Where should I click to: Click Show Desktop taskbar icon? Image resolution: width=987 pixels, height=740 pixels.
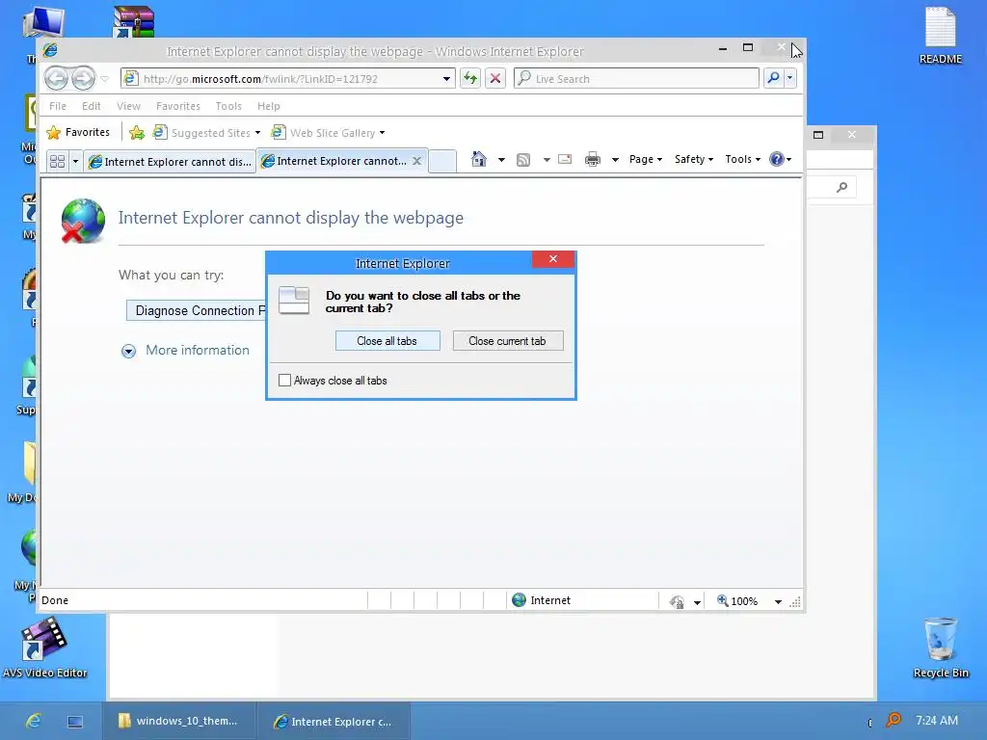[75, 722]
